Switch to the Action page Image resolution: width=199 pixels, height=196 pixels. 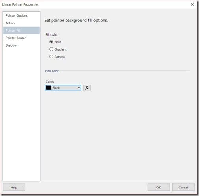[x=21, y=23]
